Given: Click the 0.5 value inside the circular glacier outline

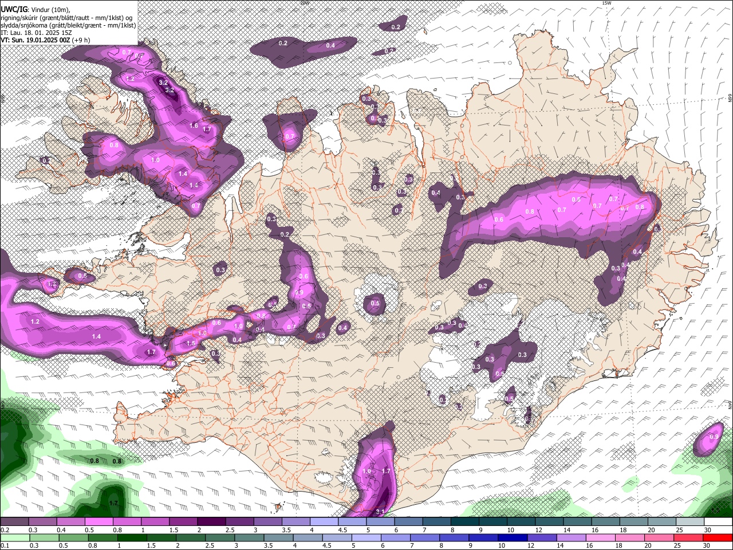Looking at the screenshot, I should (x=375, y=304).
